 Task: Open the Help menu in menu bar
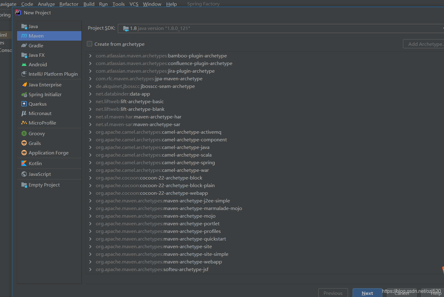(x=171, y=4)
